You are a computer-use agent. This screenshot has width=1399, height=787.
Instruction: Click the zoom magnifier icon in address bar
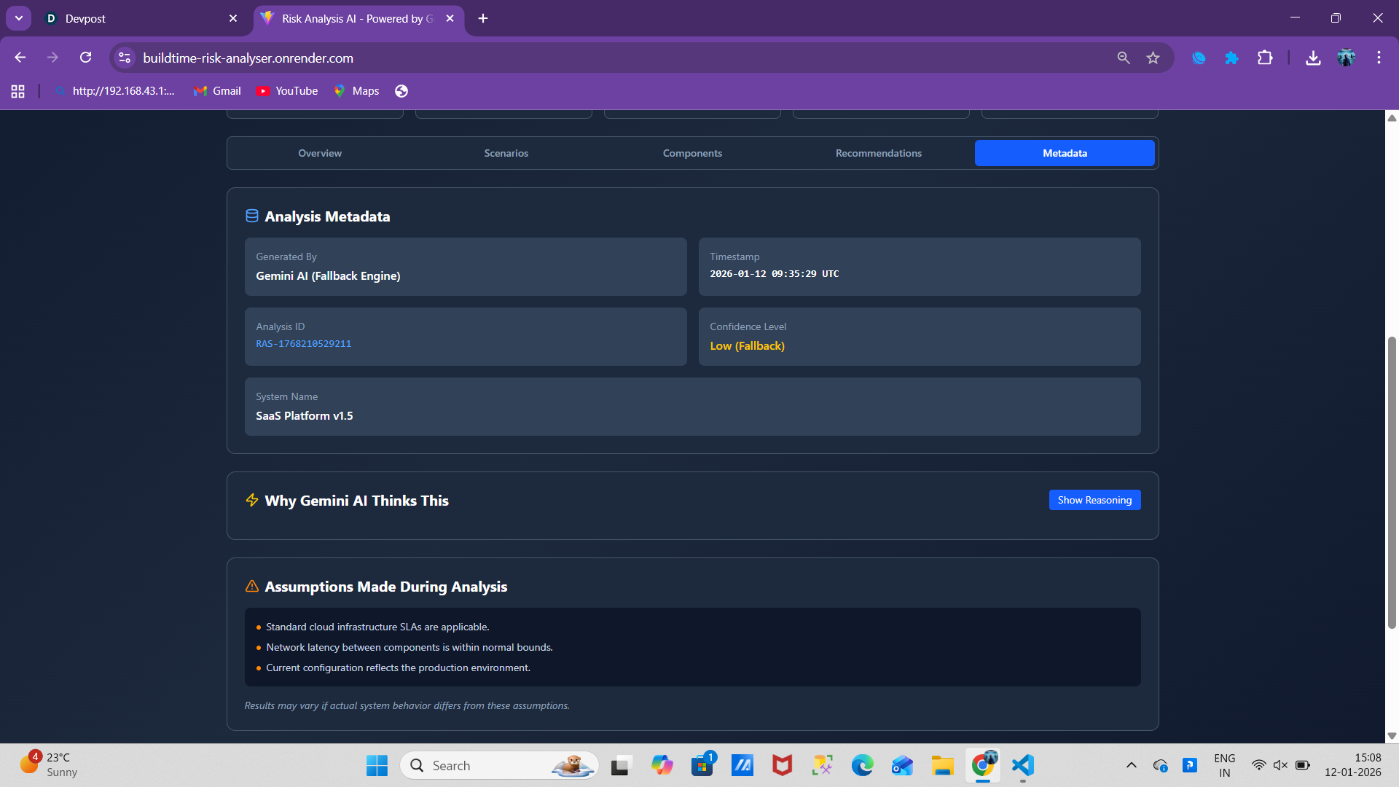(1124, 58)
